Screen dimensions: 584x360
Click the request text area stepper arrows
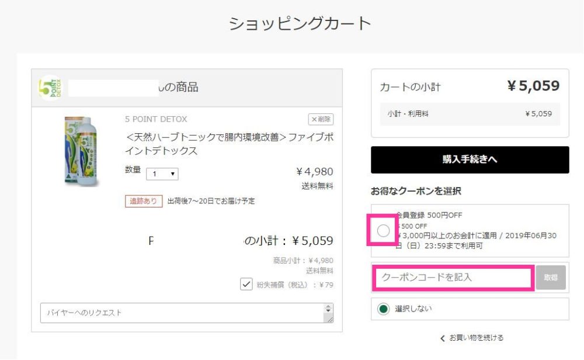(x=328, y=309)
